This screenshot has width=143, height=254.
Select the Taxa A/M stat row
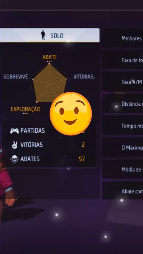coord(123,82)
